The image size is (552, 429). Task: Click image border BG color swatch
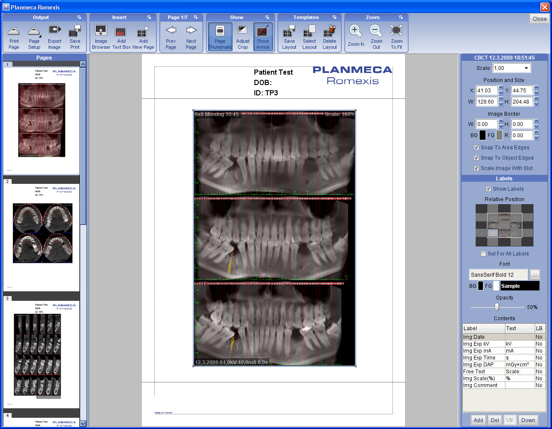(483, 135)
